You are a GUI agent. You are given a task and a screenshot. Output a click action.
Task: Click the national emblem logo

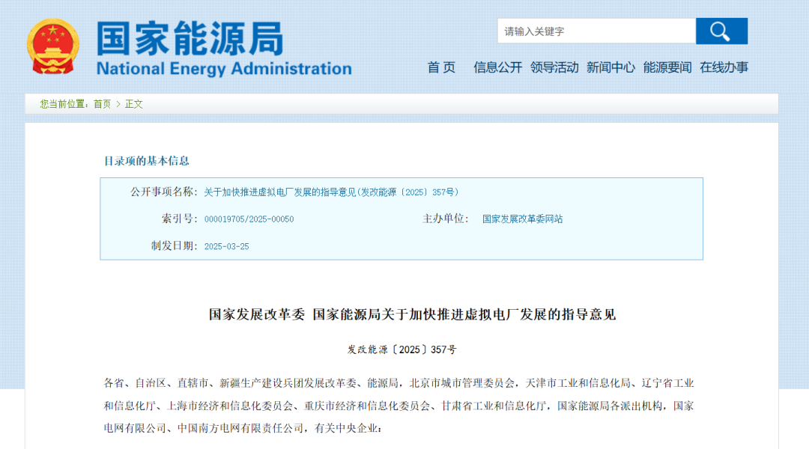tap(53, 46)
